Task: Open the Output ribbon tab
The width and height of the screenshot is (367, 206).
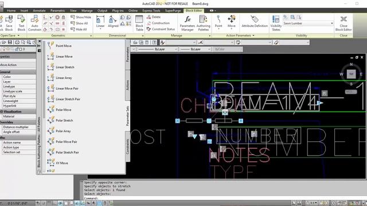Action: click(x=102, y=10)
